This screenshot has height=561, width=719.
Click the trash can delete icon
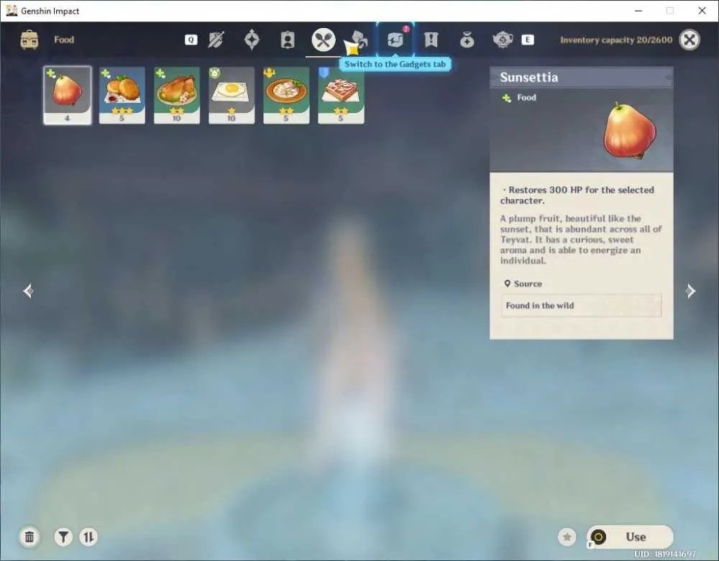(x=29, y=537)
